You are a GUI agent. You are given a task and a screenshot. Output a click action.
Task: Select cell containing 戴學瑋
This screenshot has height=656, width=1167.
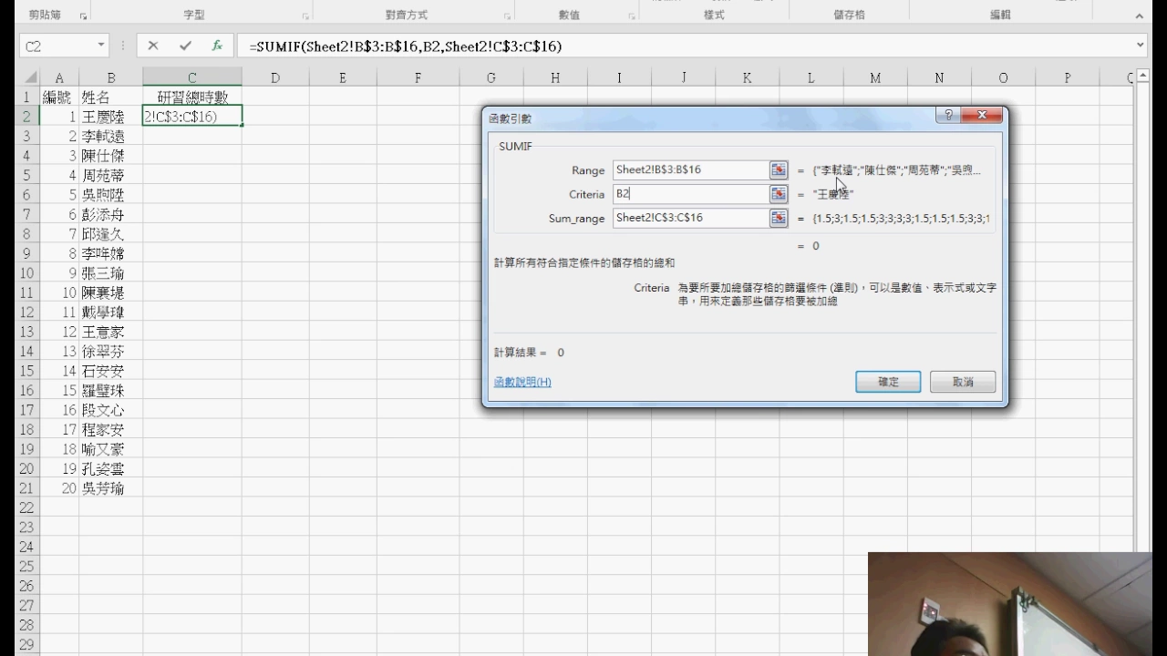point(111,313)
